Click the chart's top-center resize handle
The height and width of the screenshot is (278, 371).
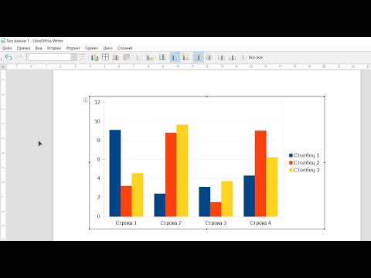pos(207,97)
